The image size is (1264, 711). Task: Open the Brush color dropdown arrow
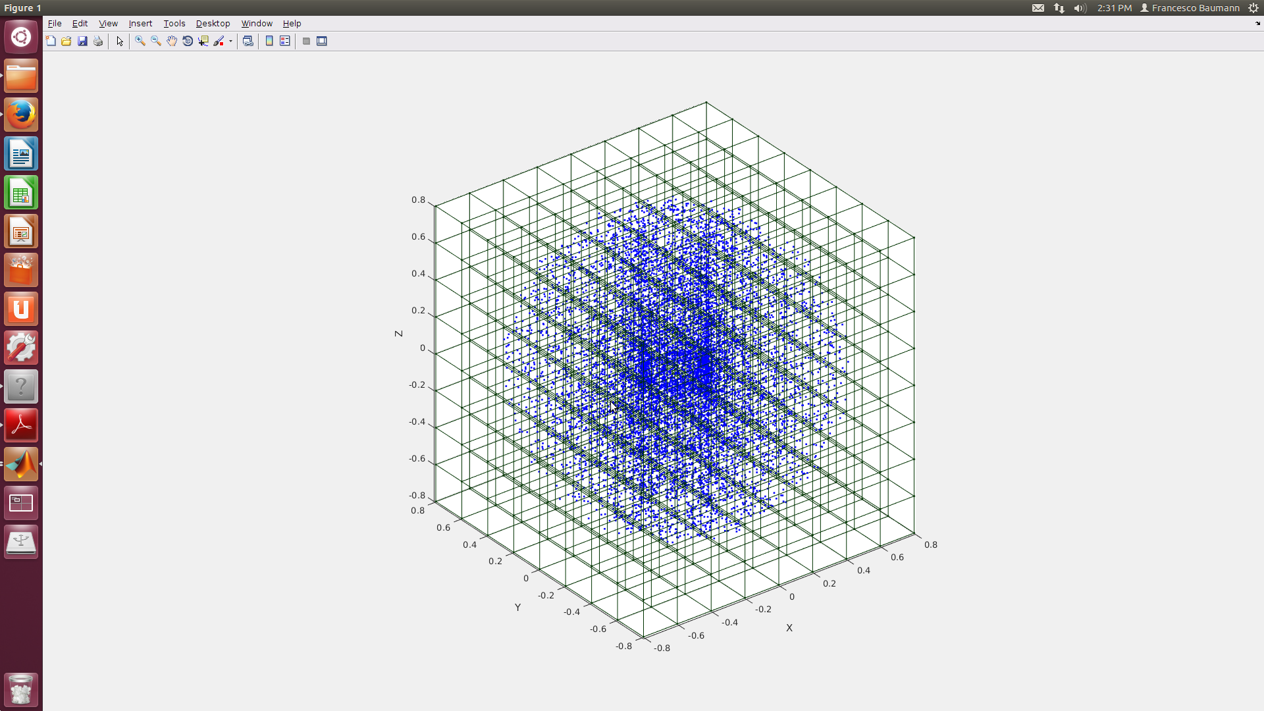click(x=231, y=41)
